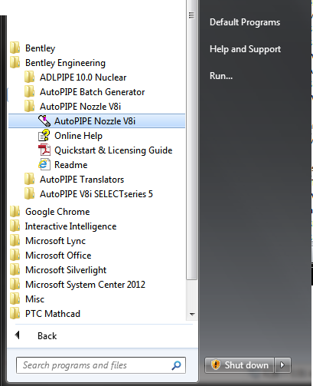Open the Online Help icon
Viewport: 313px width, 386px height.
[44, 135]
